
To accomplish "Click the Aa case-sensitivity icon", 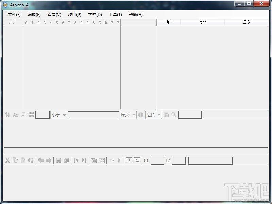I will click(x=15, y=115).
